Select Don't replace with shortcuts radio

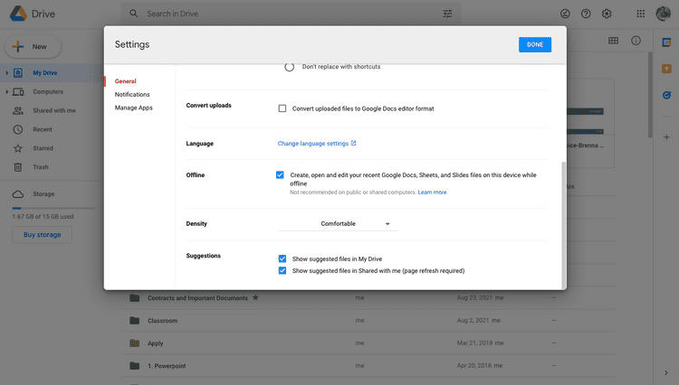(x=290, y=67)
